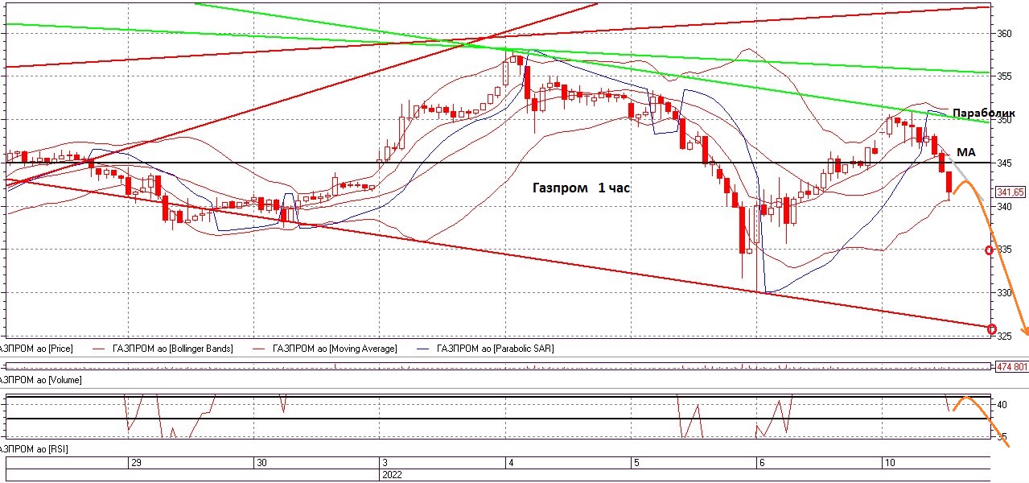Click the Газпром 1 час chart title

(581, 188)
